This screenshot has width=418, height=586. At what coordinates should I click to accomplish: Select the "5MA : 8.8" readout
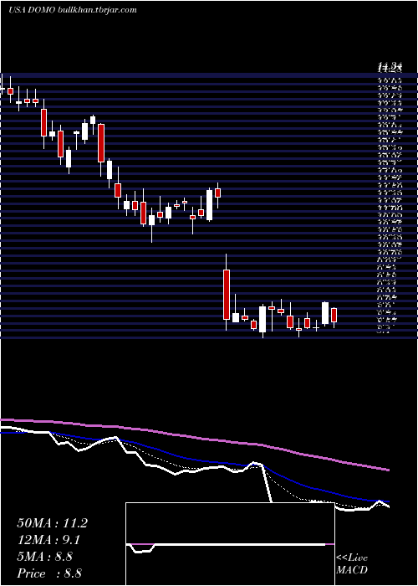pos(47,557)
